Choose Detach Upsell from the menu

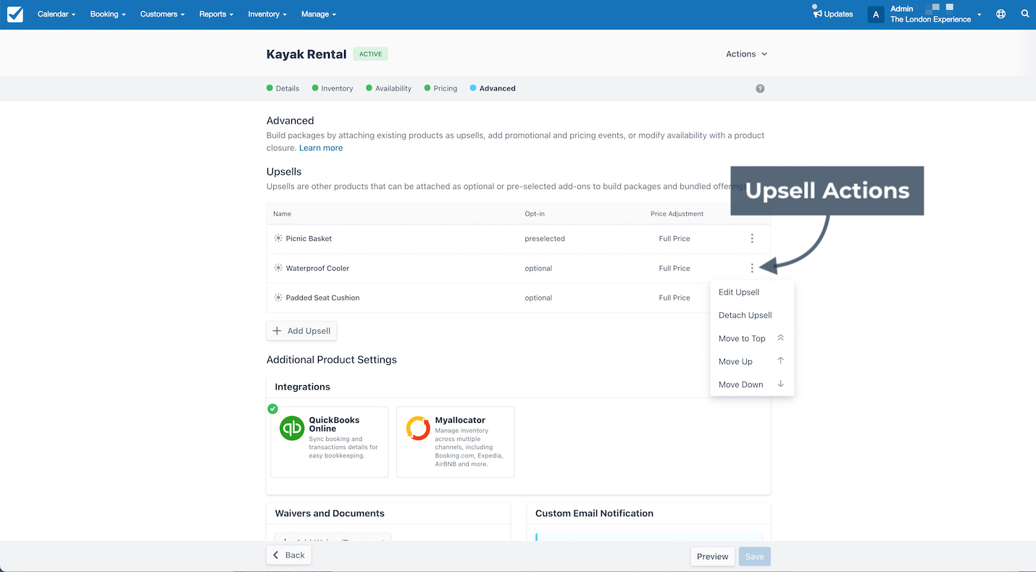752,316
